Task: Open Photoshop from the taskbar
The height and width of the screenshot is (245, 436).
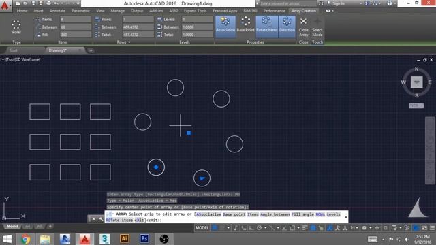Action: 144,239
